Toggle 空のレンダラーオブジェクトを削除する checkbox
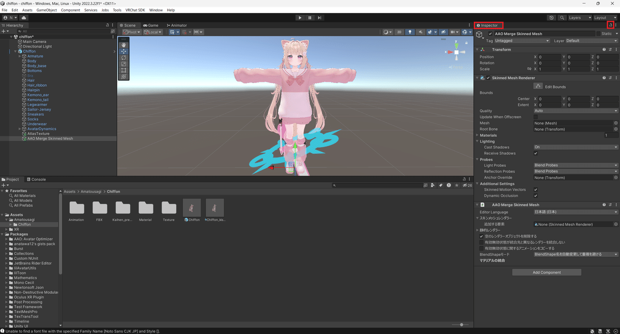The width and height of the screenshot is (620, 334). 482,236
